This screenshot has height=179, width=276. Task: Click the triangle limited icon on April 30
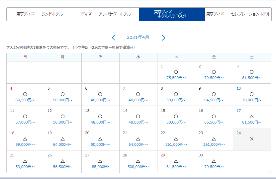tap(214, 161)
